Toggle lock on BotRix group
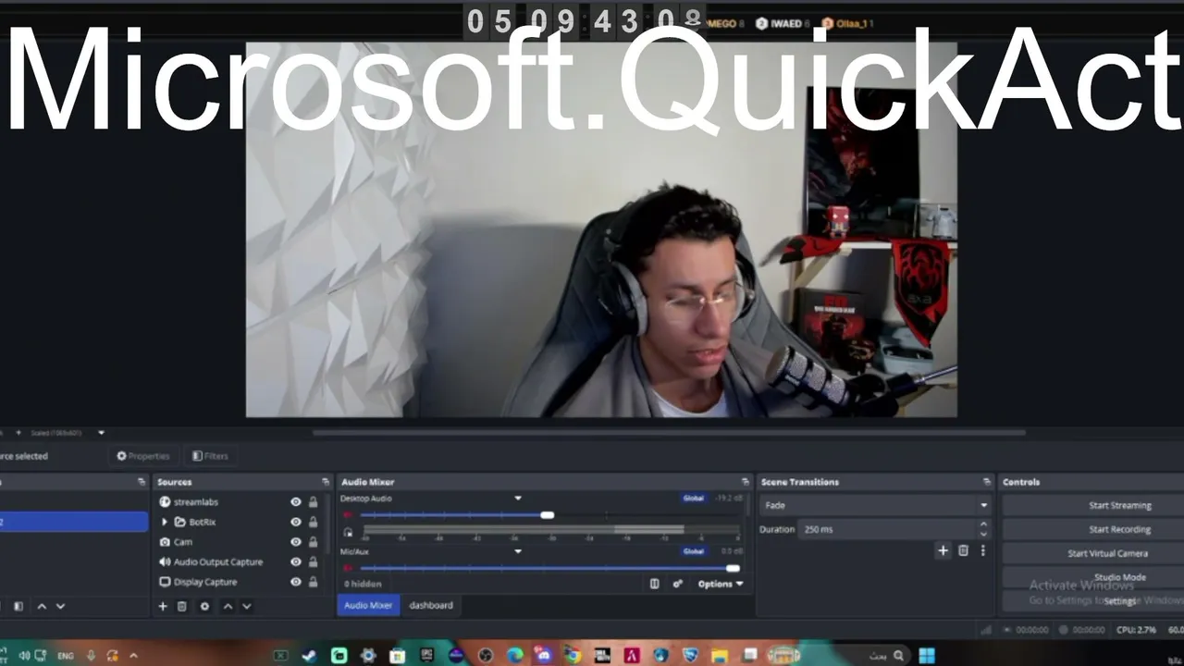 (313, 522)
